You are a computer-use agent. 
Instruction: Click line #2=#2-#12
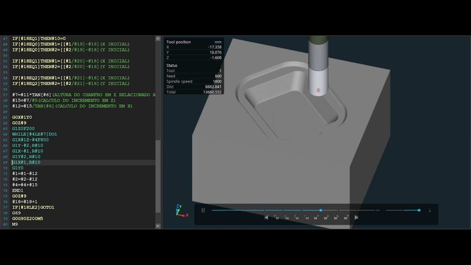click(25, 179)
